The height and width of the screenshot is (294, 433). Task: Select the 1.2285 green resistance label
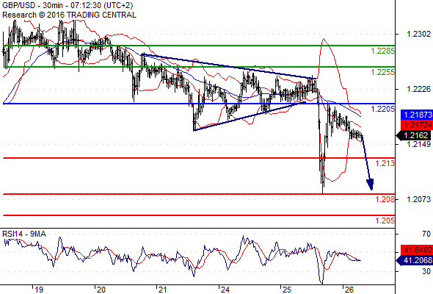[382, 51]
